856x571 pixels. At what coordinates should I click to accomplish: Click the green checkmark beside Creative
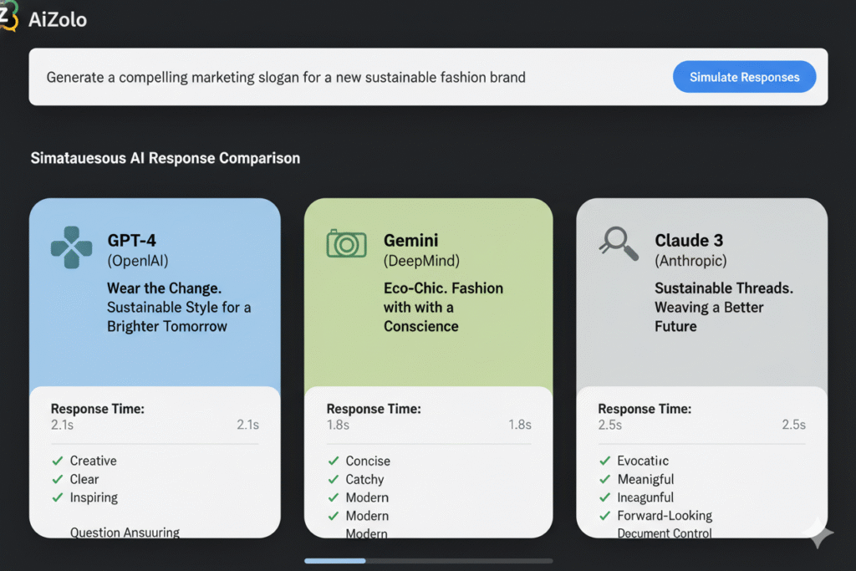pyautogui.click(x=58, y=461)
